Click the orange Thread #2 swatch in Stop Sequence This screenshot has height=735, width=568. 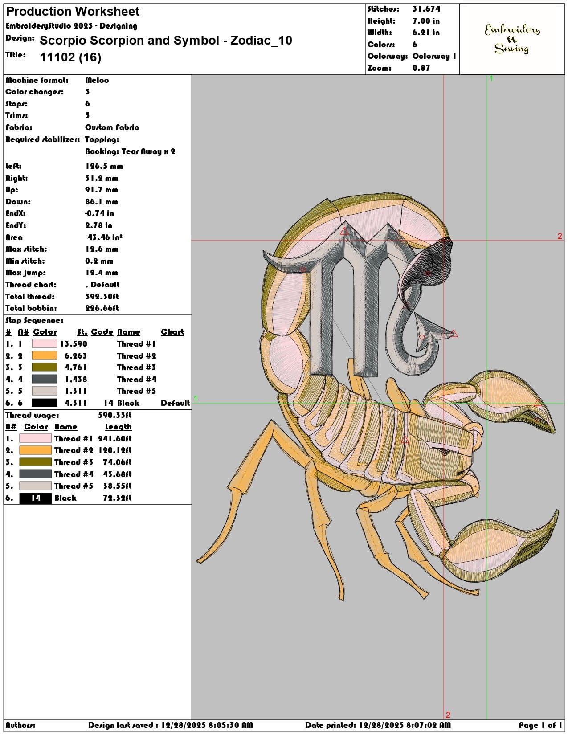(44, 355)
